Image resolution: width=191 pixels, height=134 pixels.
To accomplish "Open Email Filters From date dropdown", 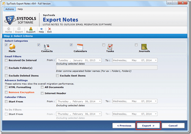I will tap(100, 60).
